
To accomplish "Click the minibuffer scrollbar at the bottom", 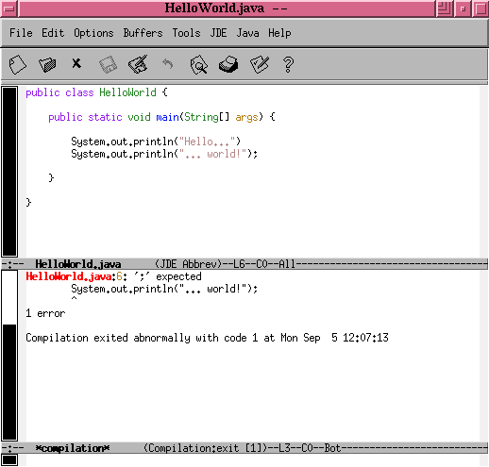I will coord(9,460).
